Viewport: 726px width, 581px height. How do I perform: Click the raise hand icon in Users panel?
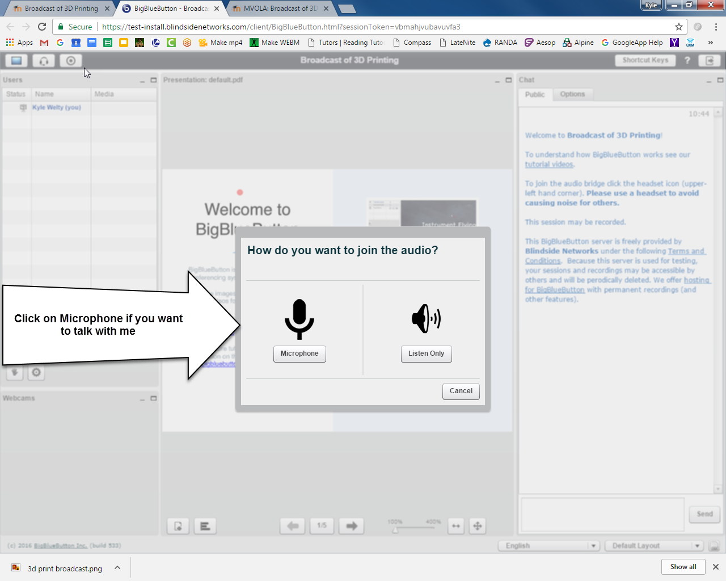pyautogui.click(x=15, y=372)
